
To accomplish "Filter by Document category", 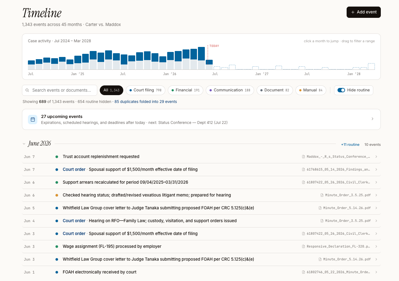I will [275, 90].
